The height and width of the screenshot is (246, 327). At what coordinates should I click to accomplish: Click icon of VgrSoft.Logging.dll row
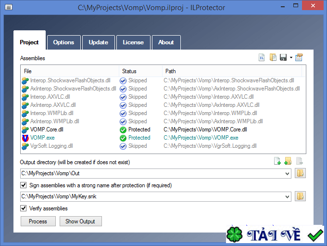[25, 146]
